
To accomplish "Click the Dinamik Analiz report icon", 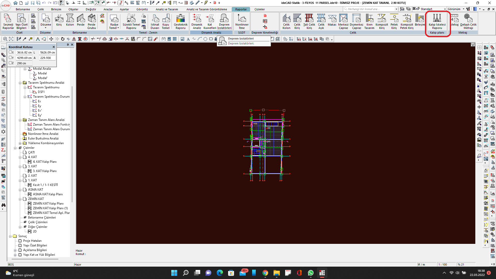I will point(197,21).
